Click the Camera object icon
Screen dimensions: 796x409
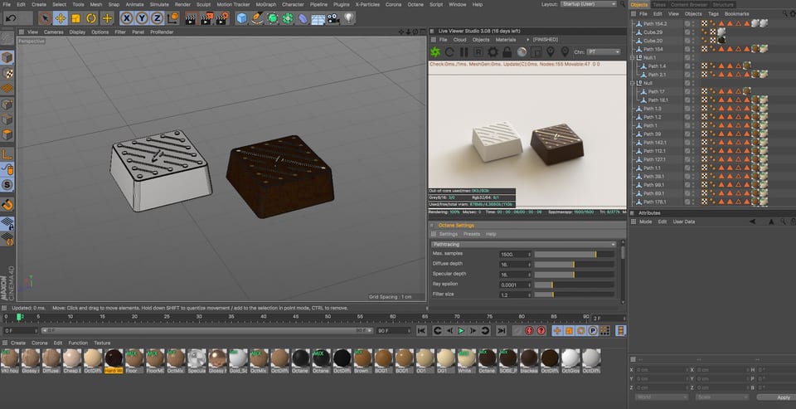tap(332, 17)
